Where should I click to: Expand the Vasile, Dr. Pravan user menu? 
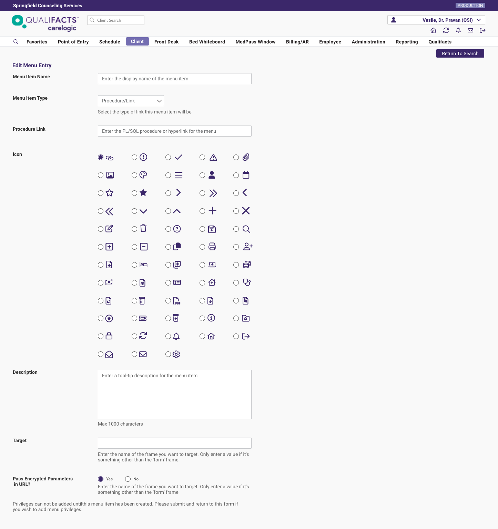point(479,20)
